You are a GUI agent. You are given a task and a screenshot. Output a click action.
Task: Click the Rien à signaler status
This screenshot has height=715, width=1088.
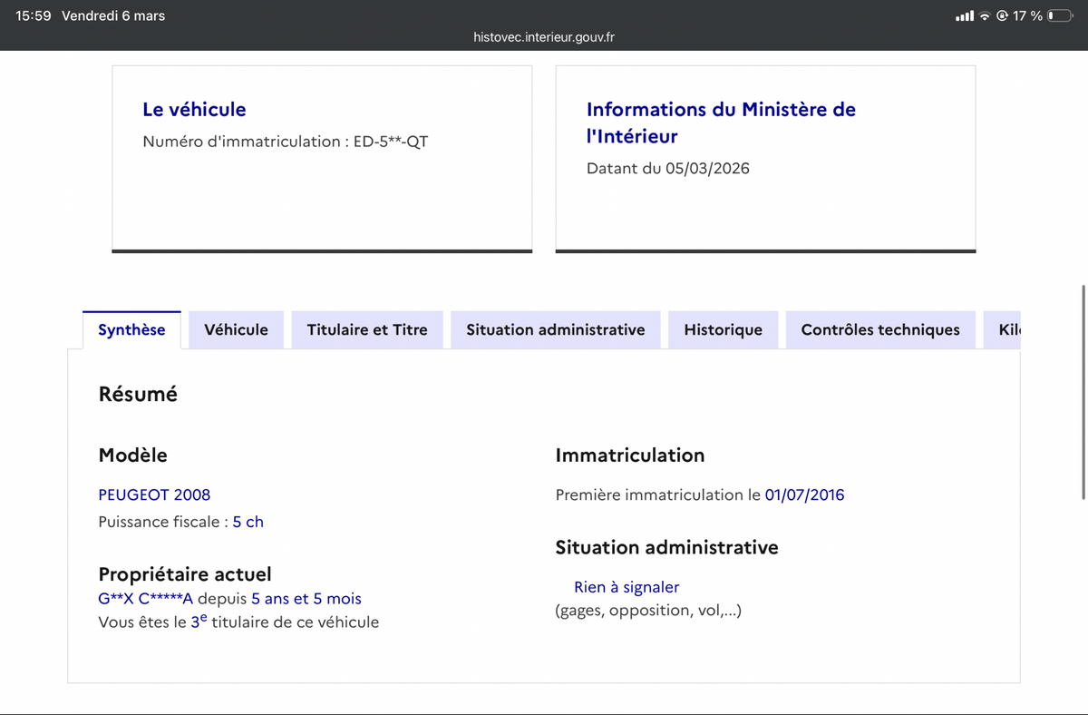click(627, 587)
